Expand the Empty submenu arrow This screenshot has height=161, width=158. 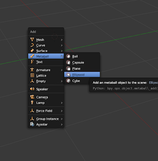[x=62, y=81]
